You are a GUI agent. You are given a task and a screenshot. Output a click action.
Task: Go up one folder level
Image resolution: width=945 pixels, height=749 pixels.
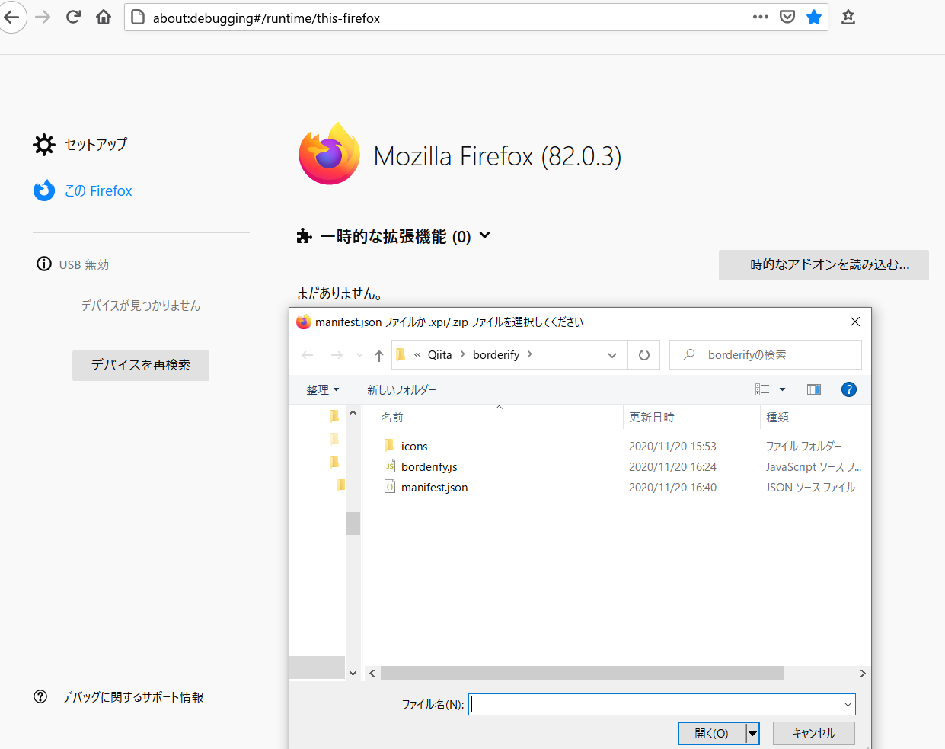point(379,355)
